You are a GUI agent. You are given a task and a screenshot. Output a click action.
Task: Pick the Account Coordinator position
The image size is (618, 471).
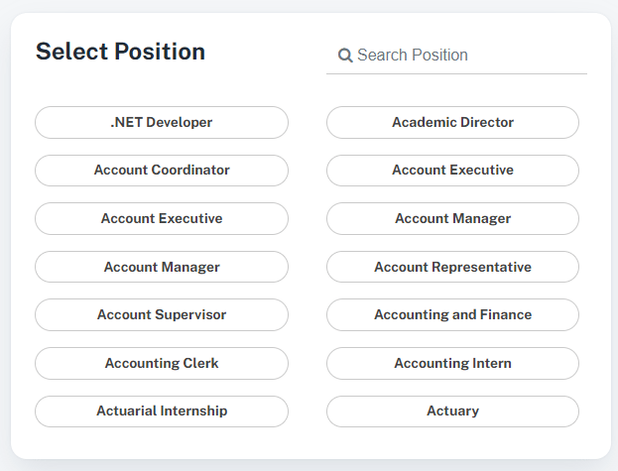162,171
